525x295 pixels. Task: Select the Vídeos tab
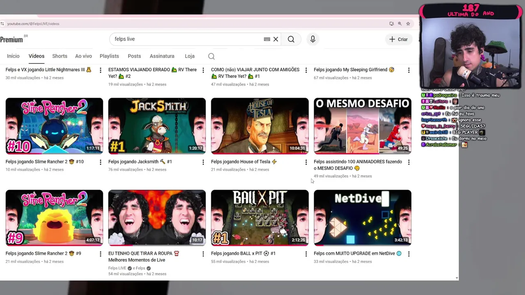tap(37, 56)
